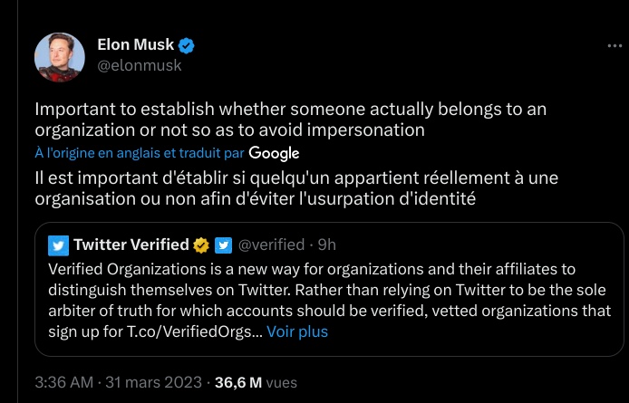Click "À l'origine en anglais et traduit par"
This screenshot has width=629, height=403.
point(139,153)
